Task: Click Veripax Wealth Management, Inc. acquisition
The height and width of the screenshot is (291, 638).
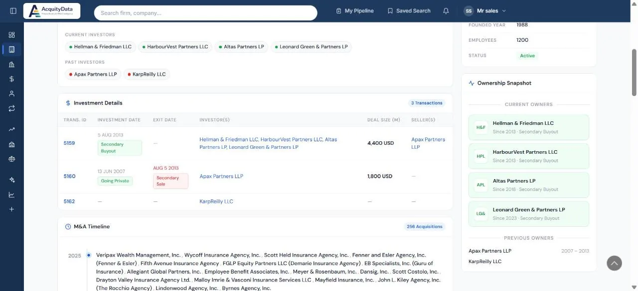Action: [138, 255]
